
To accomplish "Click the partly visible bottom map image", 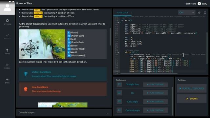I will tap(63, 105).
